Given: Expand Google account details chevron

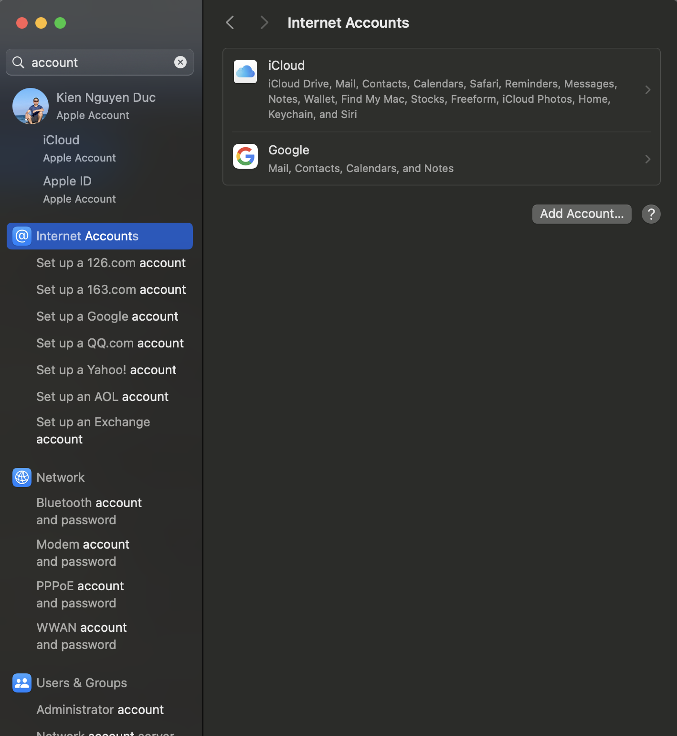Looking at the screenshot, I should [x=647, y=159].
